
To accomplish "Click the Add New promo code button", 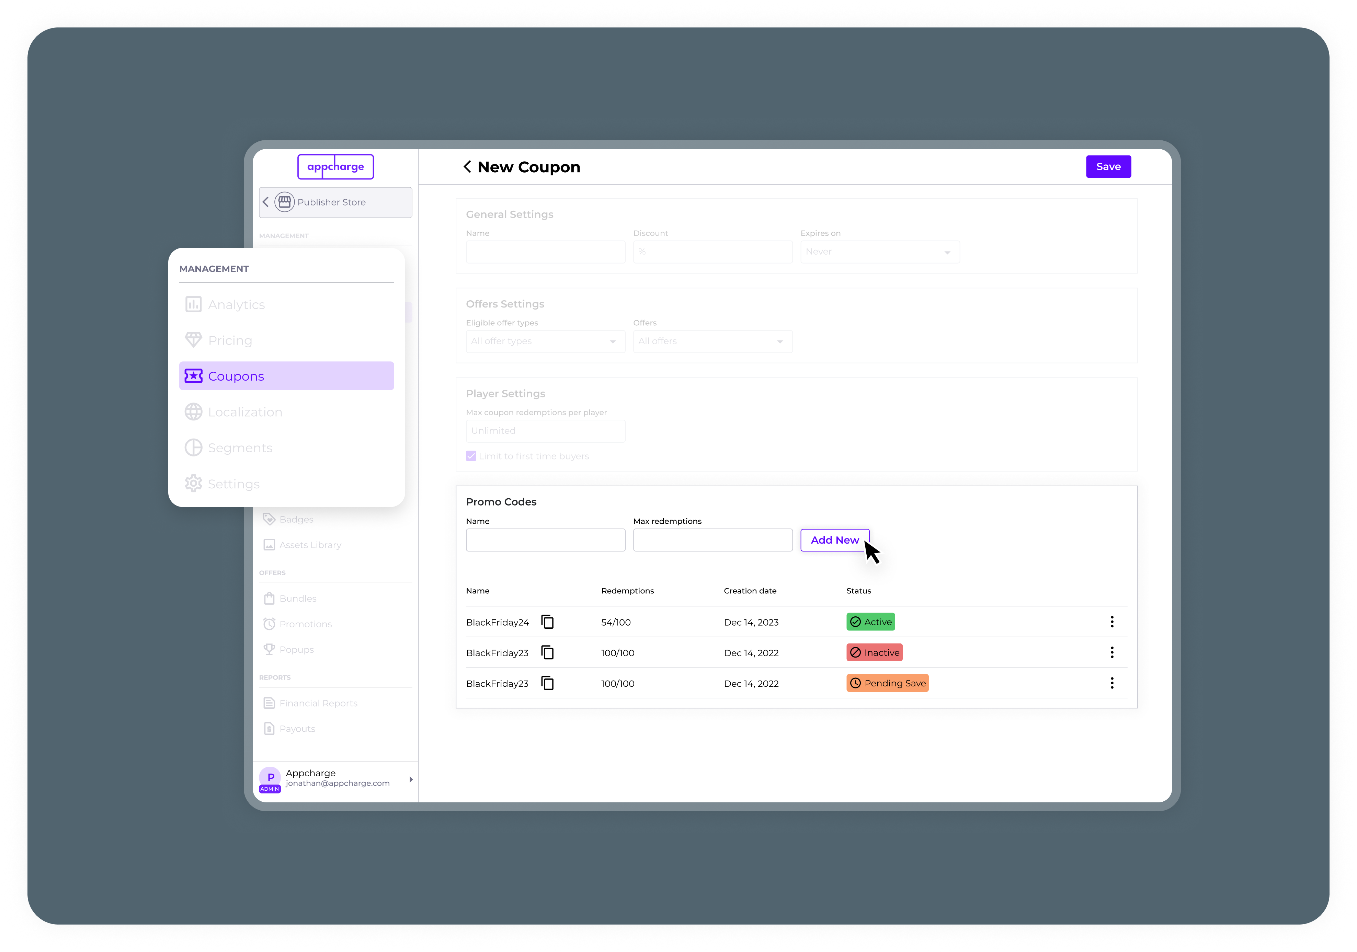I will coord(834,541).
